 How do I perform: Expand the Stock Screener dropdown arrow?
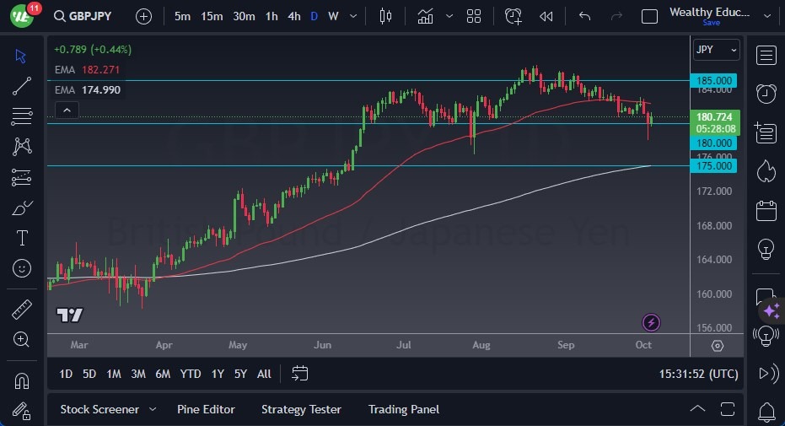coord(153,409)
